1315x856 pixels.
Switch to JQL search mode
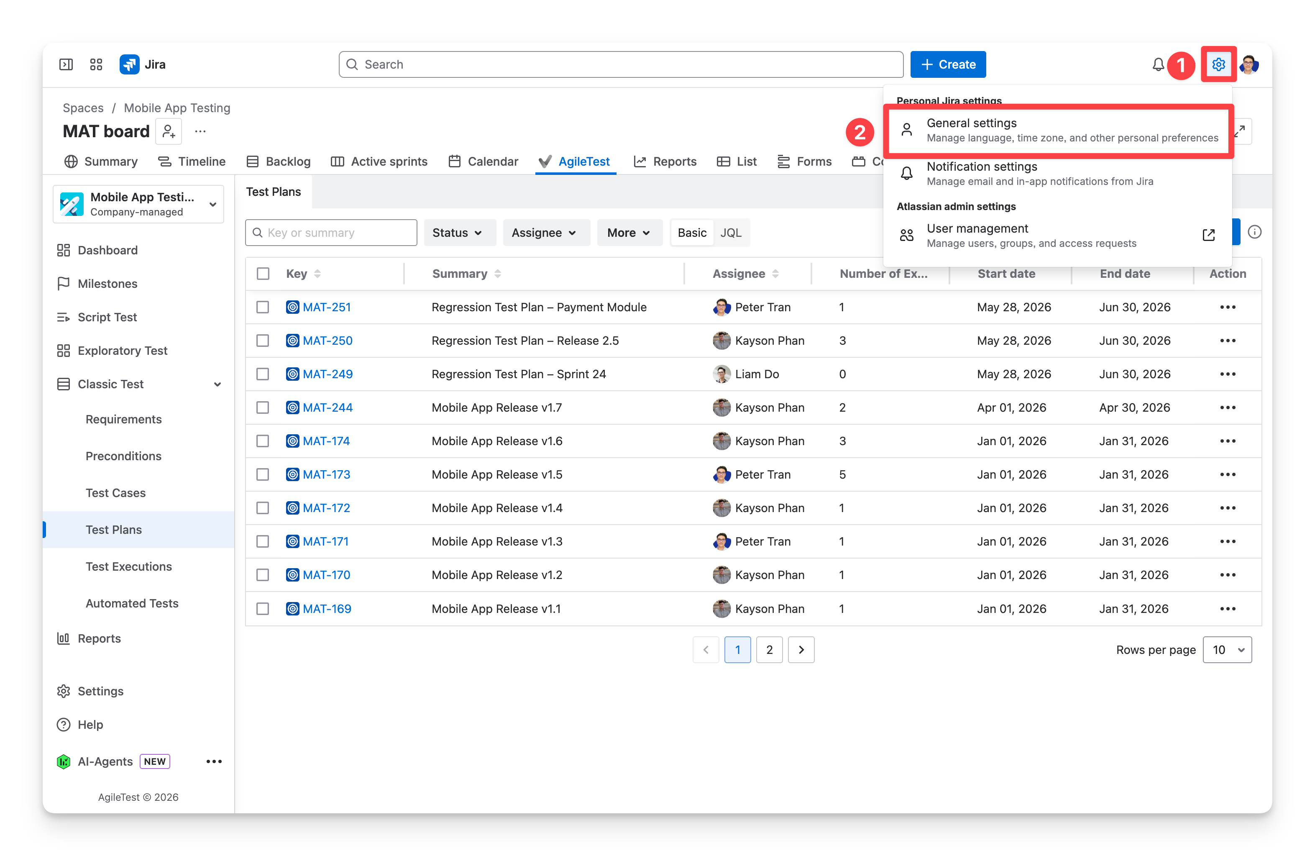[x=730, y=233]
